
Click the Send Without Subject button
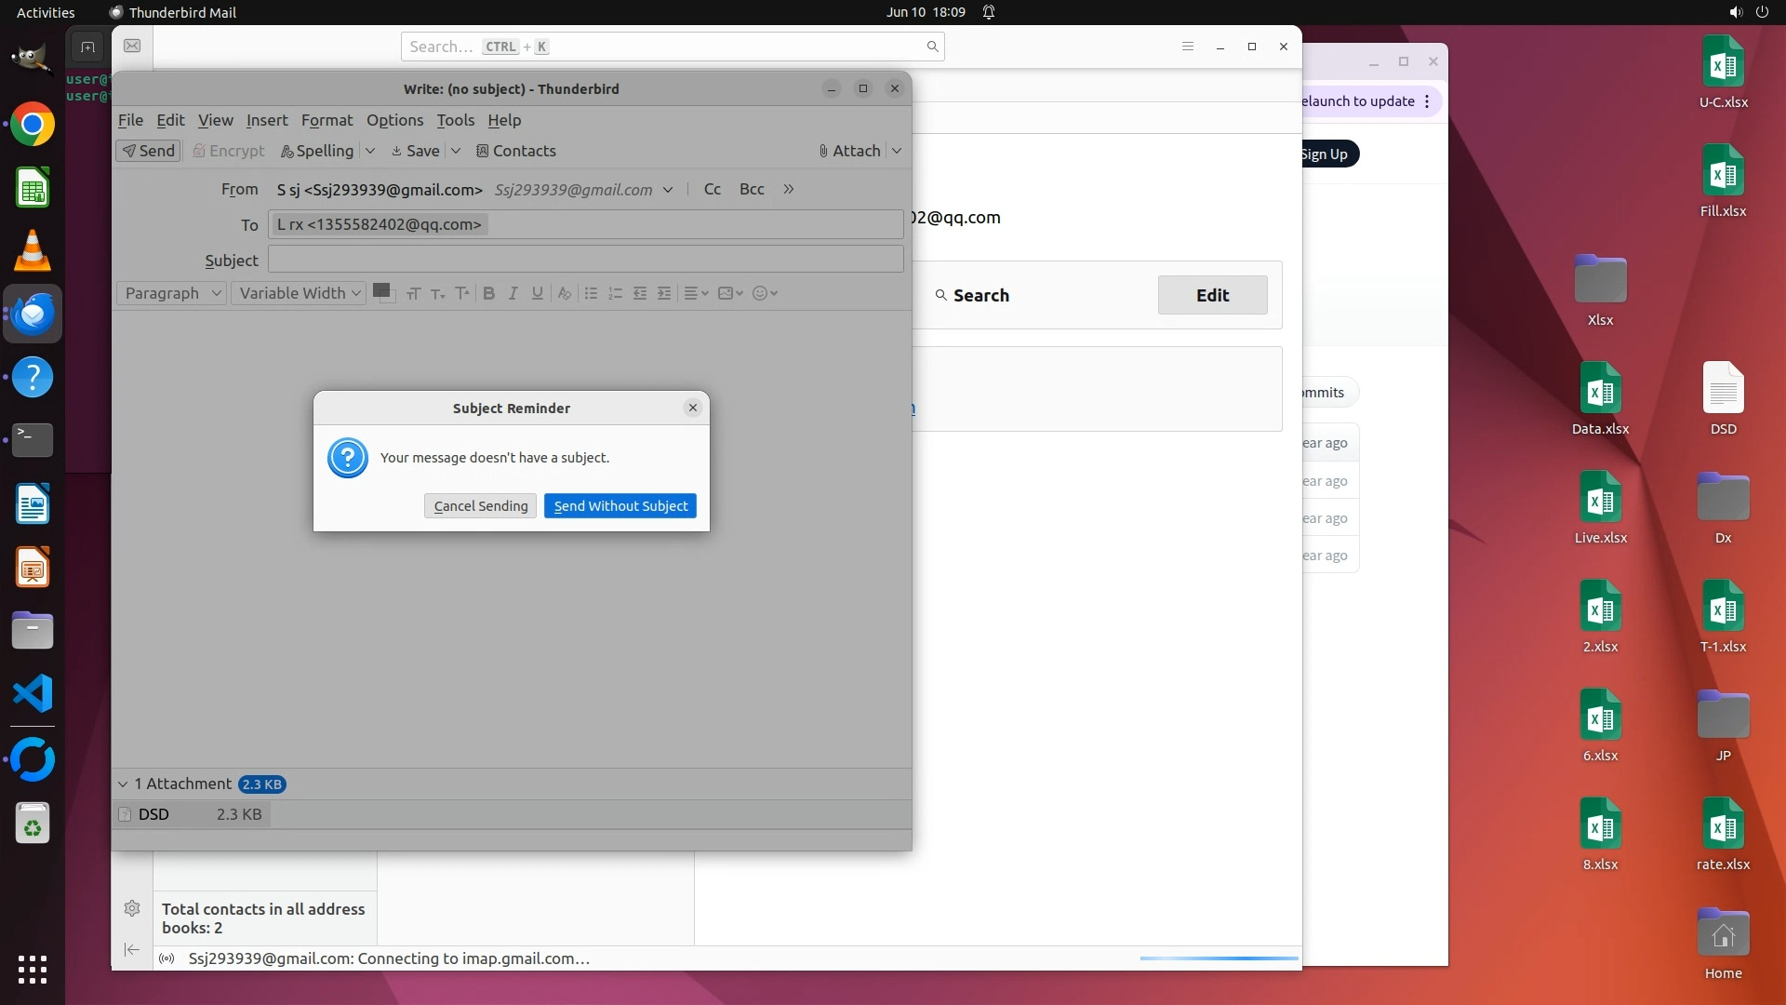tap(620, 506)
